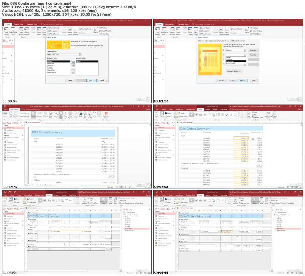
Task: Click Summary Options button in Report Wizard
Action: point(234,71)
